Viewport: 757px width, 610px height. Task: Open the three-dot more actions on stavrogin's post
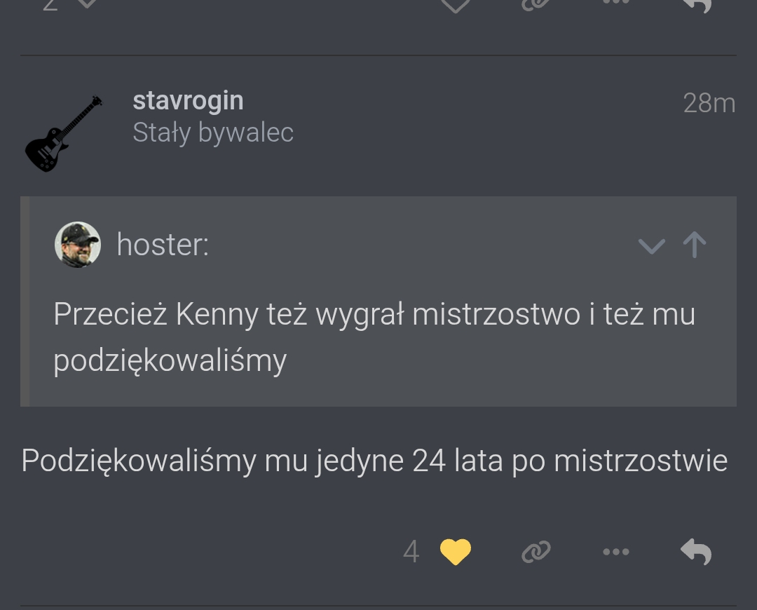tap(616, 552)
